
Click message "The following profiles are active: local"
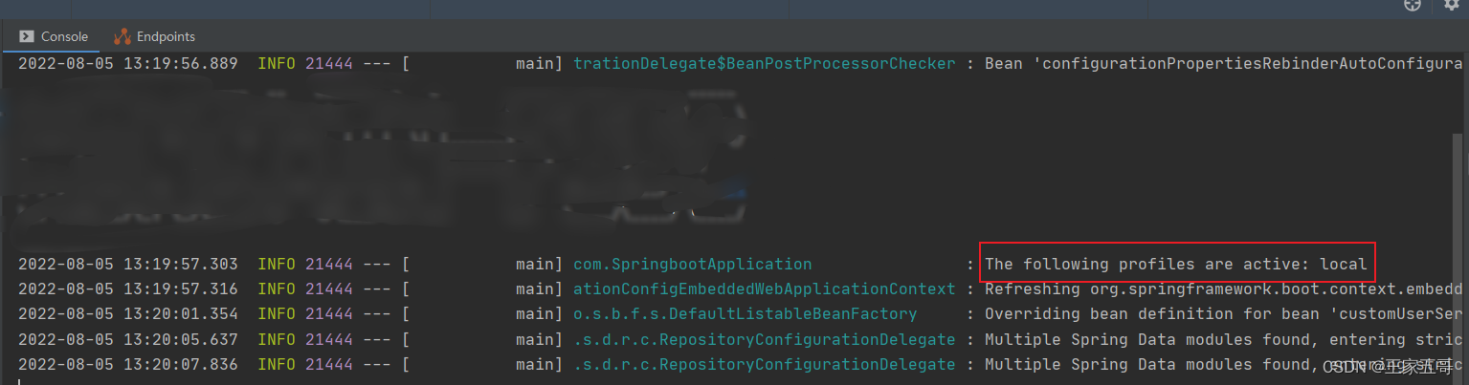(x=1176, y=264)
